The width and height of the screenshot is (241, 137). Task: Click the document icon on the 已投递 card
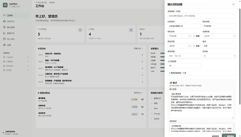(x=131, y=30)
